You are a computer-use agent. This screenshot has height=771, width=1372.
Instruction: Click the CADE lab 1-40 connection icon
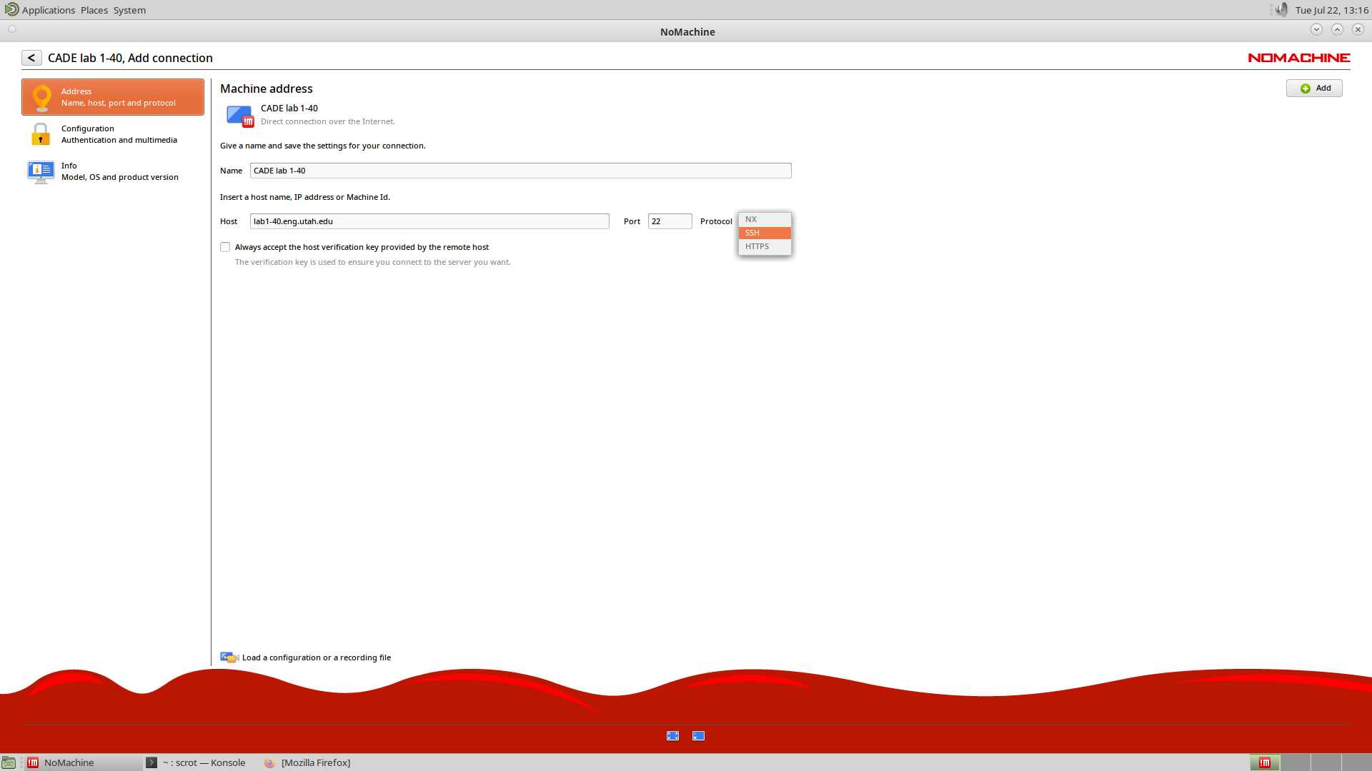(240, 116)
